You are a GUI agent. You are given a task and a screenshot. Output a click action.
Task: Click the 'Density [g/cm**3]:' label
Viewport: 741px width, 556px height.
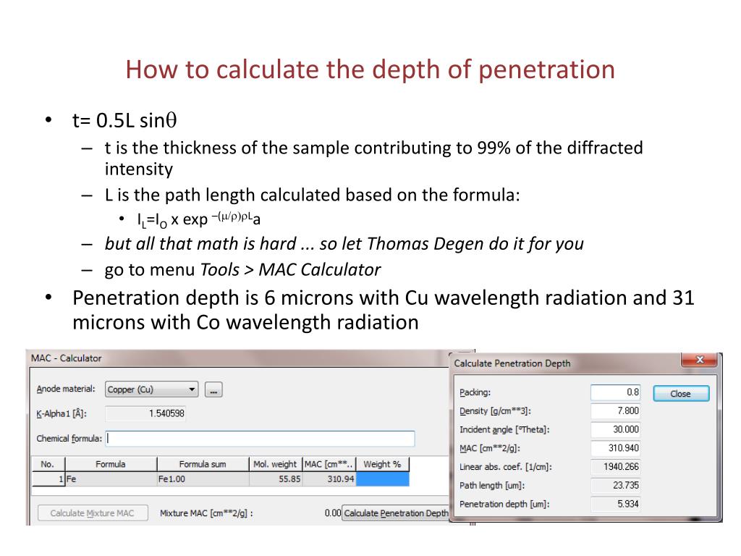[495, 411]
